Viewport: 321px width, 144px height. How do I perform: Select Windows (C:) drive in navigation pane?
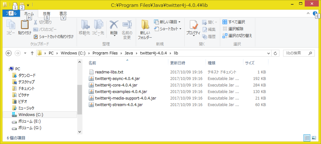[x=40, y=115]
